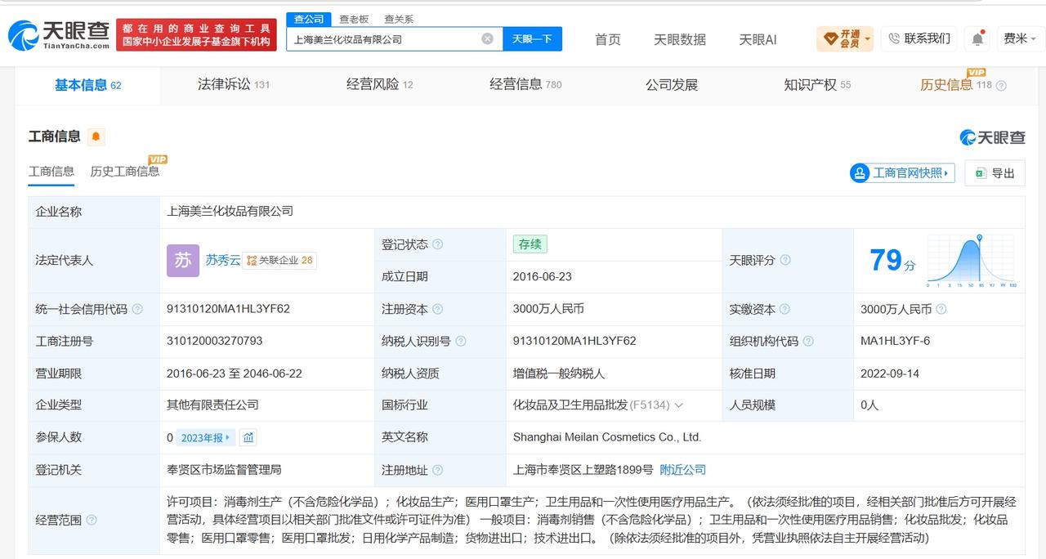
Task: Select the 历史信息 VIP tab
Action: click(955, 84)
